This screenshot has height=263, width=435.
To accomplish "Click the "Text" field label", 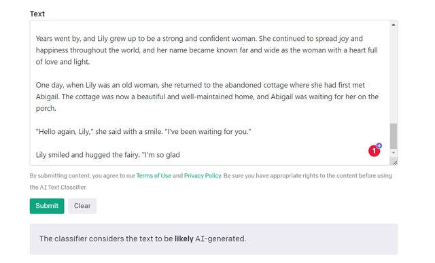I will click(37, 14).
